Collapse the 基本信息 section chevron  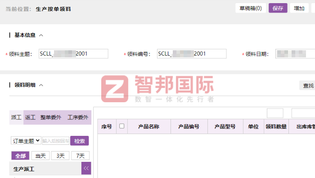click(x=41, y=35)
